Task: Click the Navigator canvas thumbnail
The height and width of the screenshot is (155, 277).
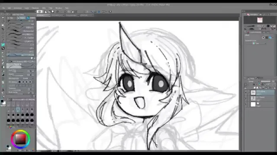Action: click(260, 20)
